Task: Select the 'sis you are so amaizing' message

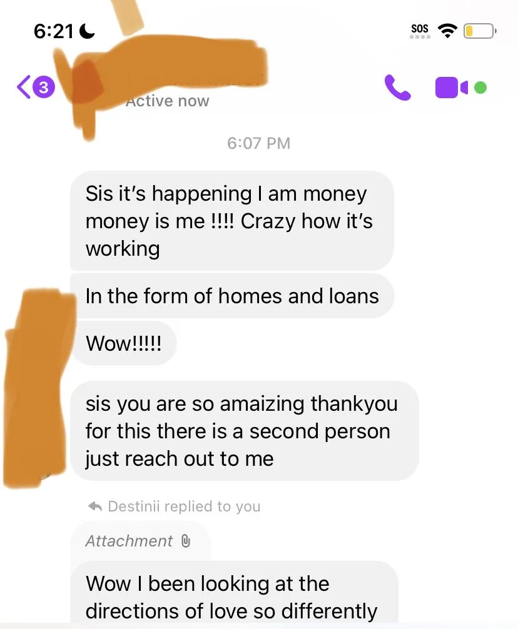Action: [245, 431]
